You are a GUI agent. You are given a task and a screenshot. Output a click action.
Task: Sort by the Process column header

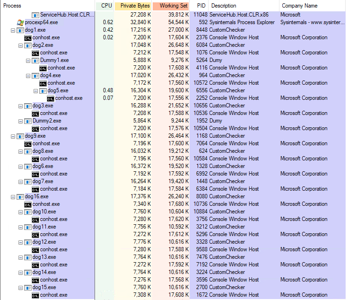[47, 6]
